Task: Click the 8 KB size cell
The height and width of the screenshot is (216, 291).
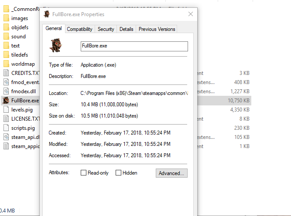Action: pyautogui.click(x=244, y=119)
